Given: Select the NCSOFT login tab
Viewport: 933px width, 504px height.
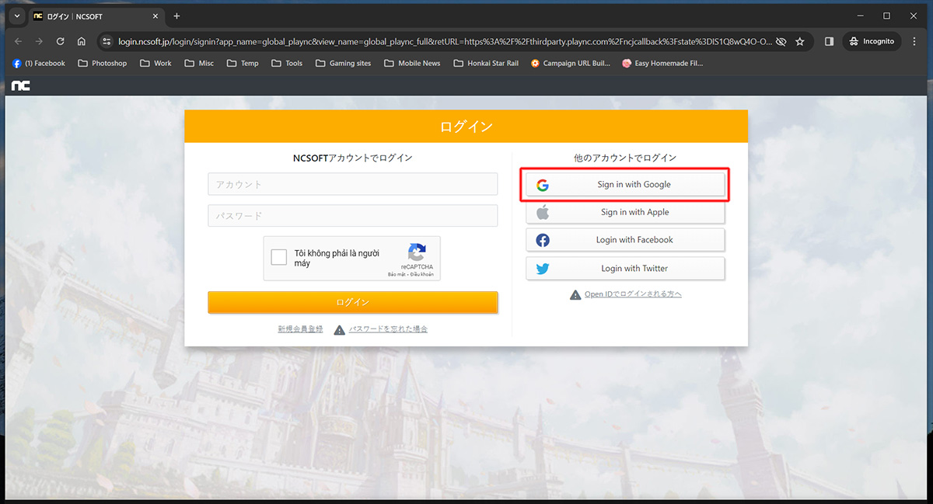Looking at the screenshot, I should [95, 16].
